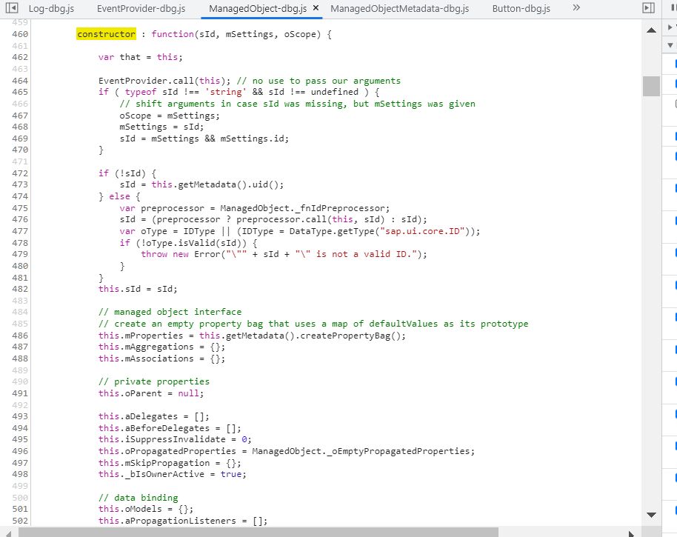Viewport: 677px width, 537px height.
Task: Click the horizontal scrollbar left arrow
Action: 9,533
